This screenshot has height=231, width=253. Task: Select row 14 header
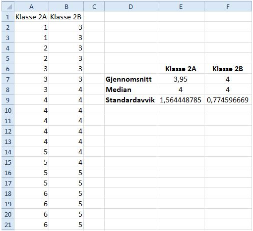pyautogui.click(x=8, y=152)
